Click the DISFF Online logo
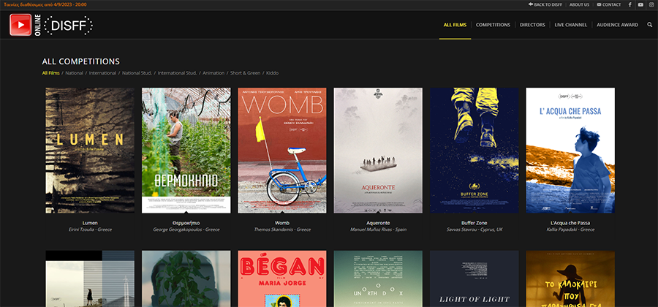 pyautogui.click(x=51, y=25)
